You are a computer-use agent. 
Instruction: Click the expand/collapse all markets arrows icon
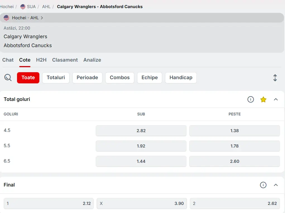(x=275, y=78)
